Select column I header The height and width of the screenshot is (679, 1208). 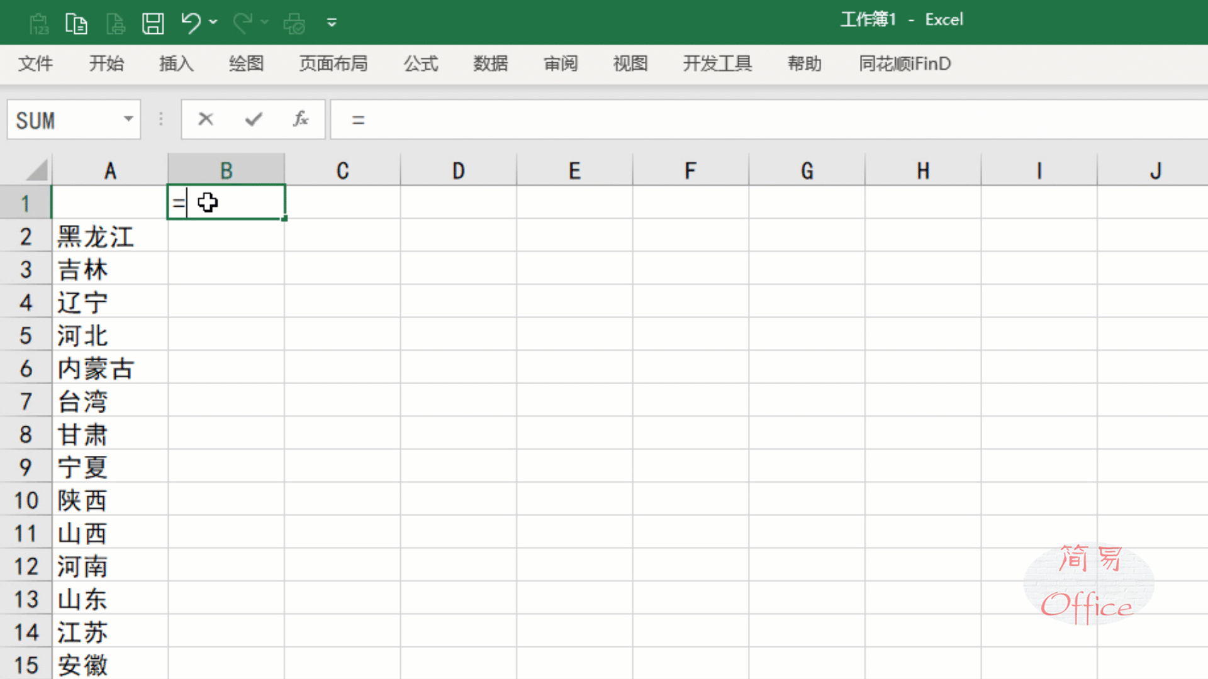pyautogui.click(x=1039, y=170)
